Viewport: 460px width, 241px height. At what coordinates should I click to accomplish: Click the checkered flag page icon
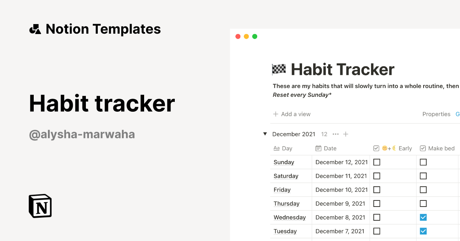pyautogui.click(x=278, y=69)
